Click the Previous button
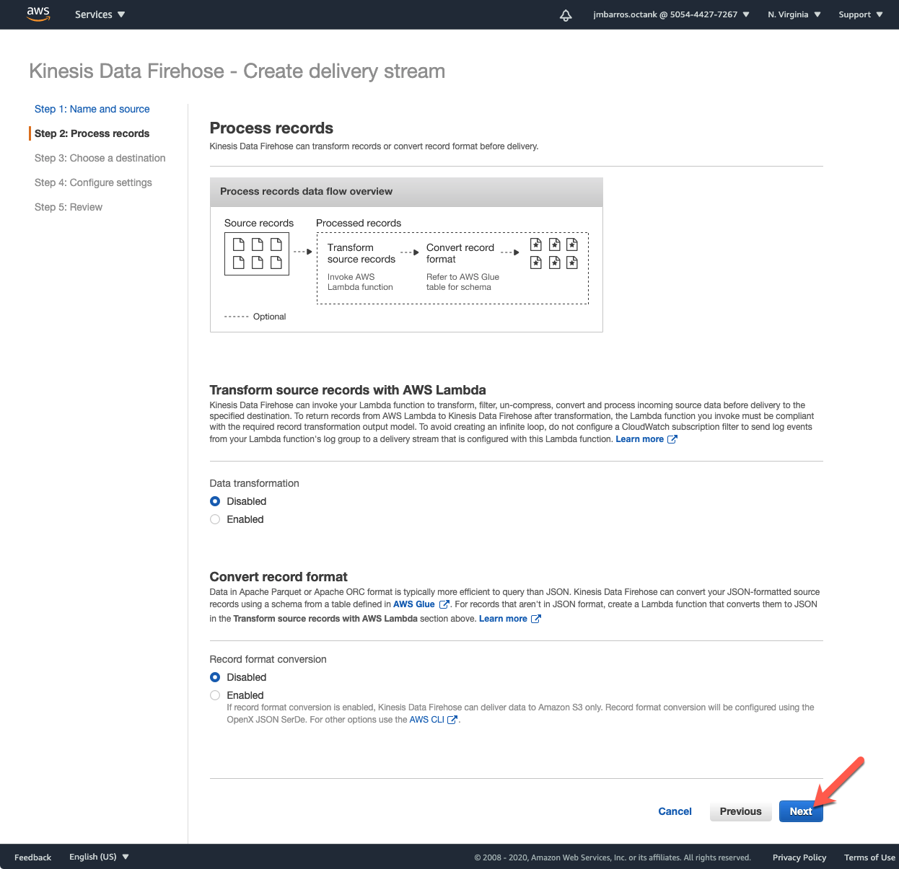Viewport: 899px width, 869px height. point(740,811)
